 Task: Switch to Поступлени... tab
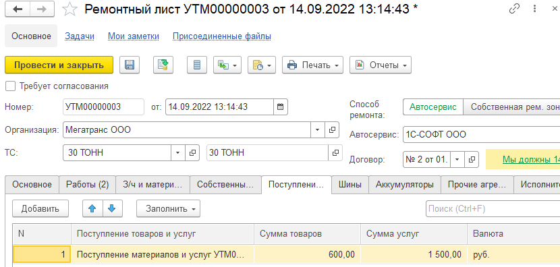pos(296,185)
